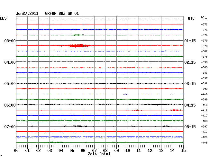This screenshot has width=209, height=159.
Task: Select the 07:00 local time label
Action: click(10, 126)
